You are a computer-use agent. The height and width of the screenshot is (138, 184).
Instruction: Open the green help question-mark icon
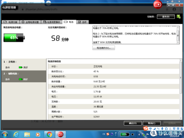tap(179, 17)
